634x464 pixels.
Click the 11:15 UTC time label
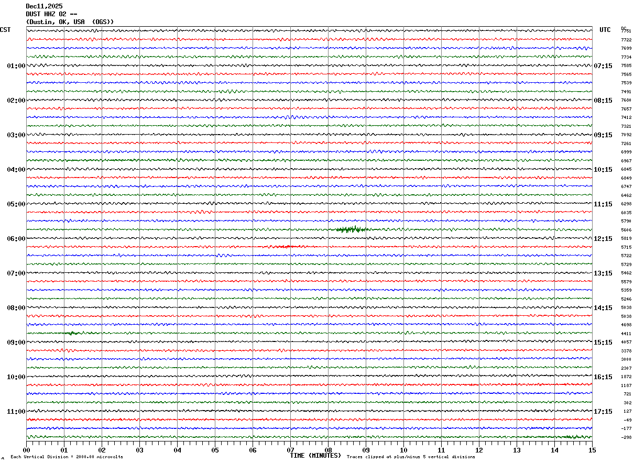coord(603,204)
